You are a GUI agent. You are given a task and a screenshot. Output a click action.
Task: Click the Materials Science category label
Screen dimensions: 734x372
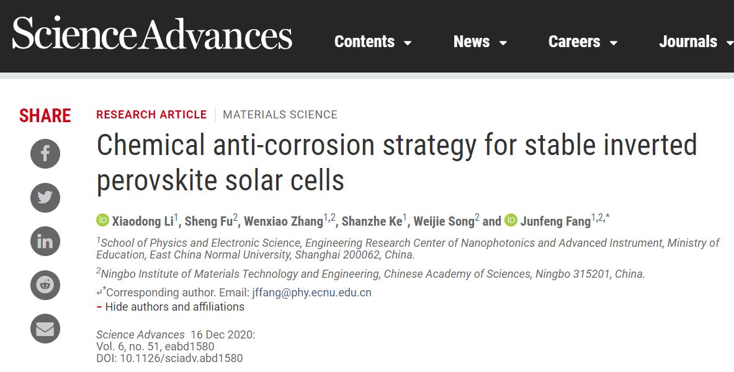(280, 115)
